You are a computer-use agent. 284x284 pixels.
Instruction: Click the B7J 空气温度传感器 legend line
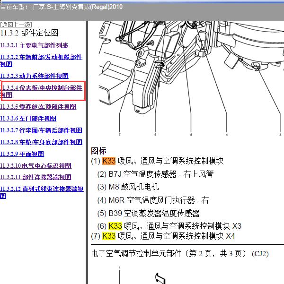point(156,174)
